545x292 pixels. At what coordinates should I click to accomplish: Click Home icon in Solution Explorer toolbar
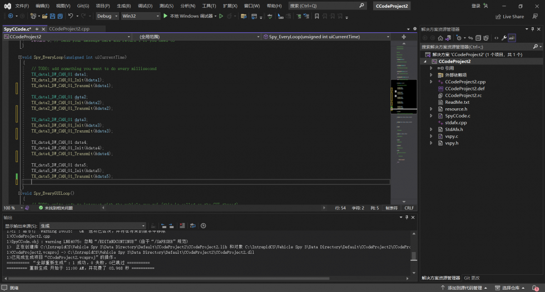pos(440,38)
